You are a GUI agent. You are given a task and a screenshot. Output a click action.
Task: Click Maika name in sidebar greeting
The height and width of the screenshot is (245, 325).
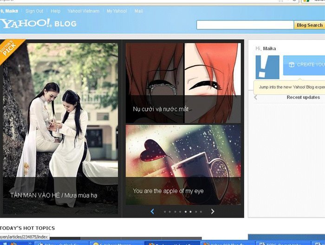269,49
